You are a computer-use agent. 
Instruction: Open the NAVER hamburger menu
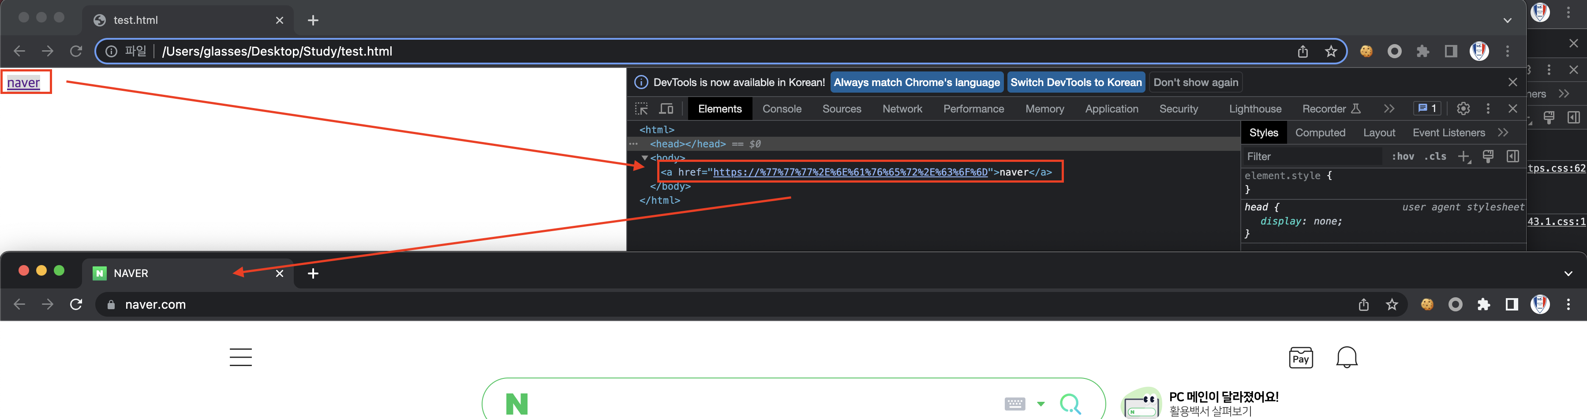tap(241, 357)
